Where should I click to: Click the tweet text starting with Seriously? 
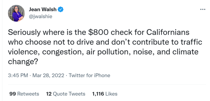point(105,47)
